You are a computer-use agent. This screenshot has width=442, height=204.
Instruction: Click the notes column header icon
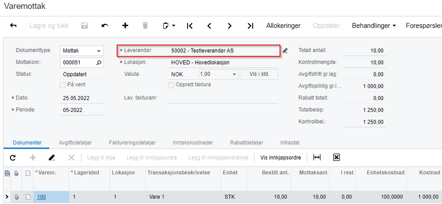tap(27, 174)
